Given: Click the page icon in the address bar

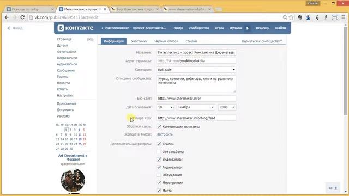Looking at the screenshot, I should pyautogui.click(x=31, y=17).
